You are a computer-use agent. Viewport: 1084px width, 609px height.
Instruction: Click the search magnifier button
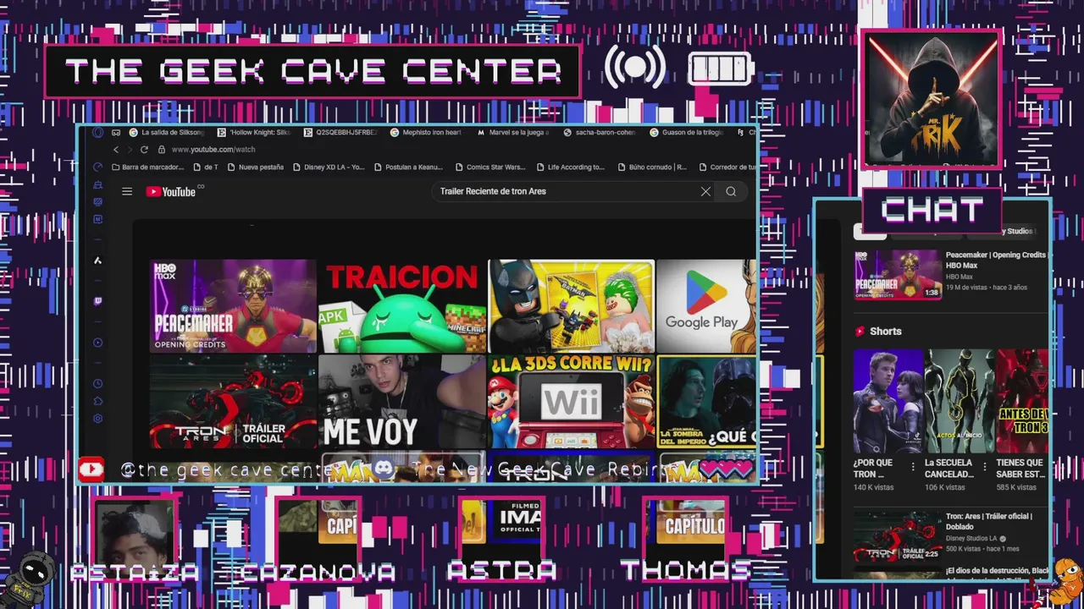[731, 191]
